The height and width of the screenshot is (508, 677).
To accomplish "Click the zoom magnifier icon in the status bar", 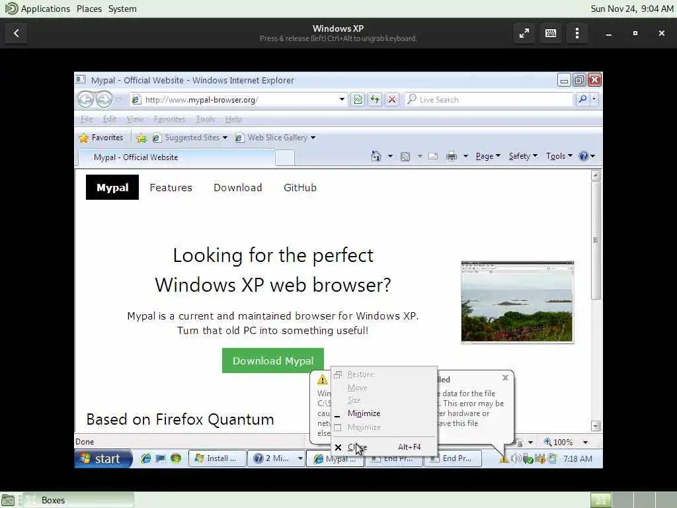I will click(x=547, y=442).
